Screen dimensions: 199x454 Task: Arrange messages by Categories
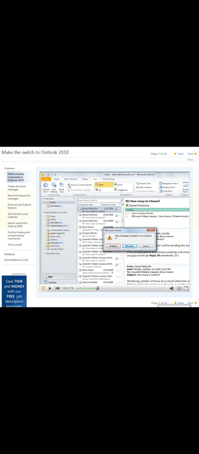tap(122, 190)
